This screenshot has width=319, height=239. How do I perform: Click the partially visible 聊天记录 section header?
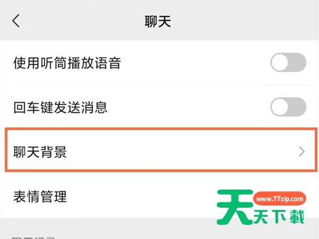36,235
